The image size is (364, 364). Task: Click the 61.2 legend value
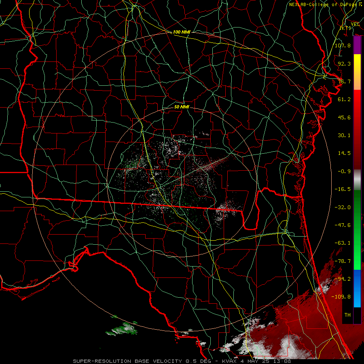click(344, 99)
